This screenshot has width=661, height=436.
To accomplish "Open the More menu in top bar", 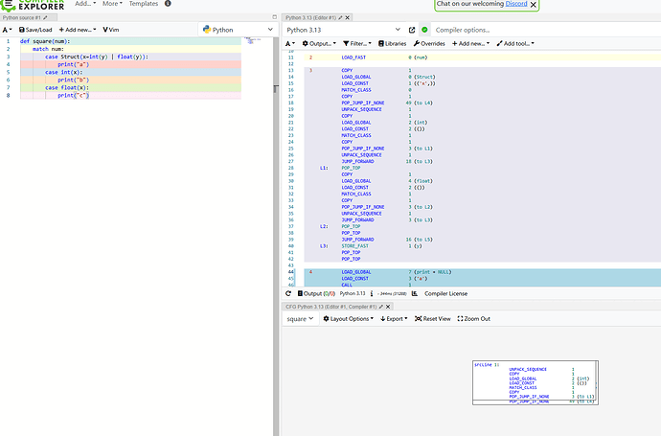I will (x=112, y=4).
